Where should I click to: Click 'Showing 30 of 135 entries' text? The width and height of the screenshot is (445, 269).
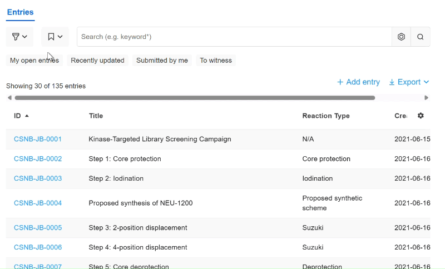(x=46, y=86)
